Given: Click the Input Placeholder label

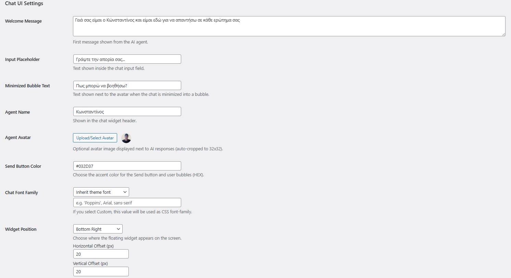Looking at the screenshot, I should [22, 60].
